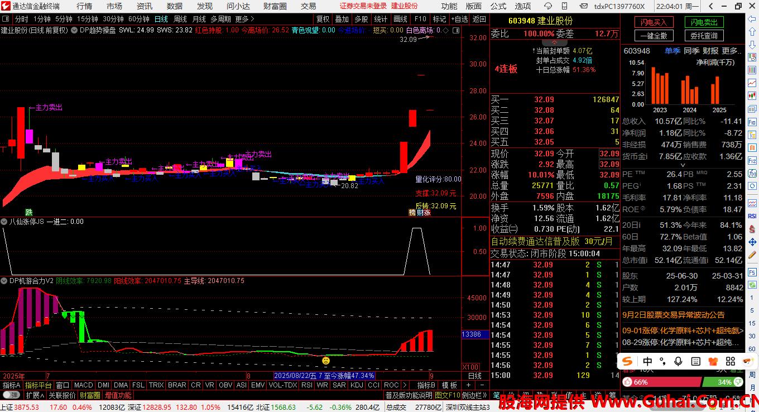Screen dimensions: 759x412
Task: Expand the 扩展 panel at bottom
Action: [36, 395]
